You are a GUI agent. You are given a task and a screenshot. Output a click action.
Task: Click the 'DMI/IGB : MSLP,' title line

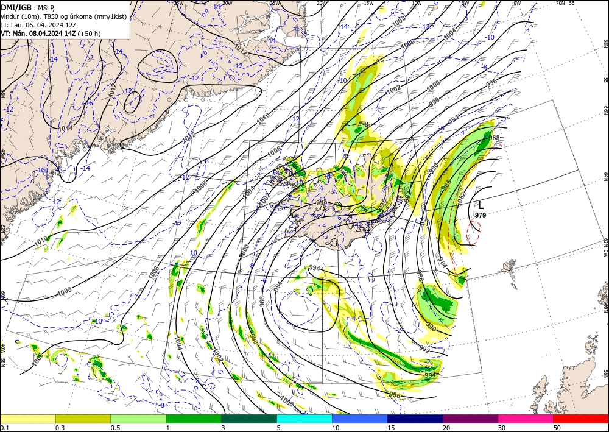click(28, 7)
